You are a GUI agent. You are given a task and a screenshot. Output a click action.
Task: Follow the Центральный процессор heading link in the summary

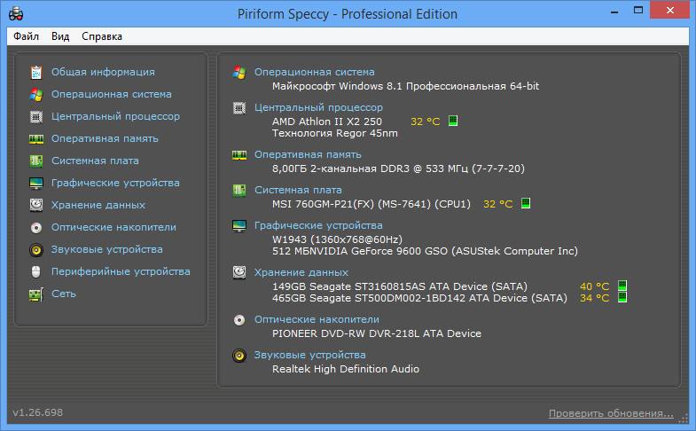click(318, 107)
